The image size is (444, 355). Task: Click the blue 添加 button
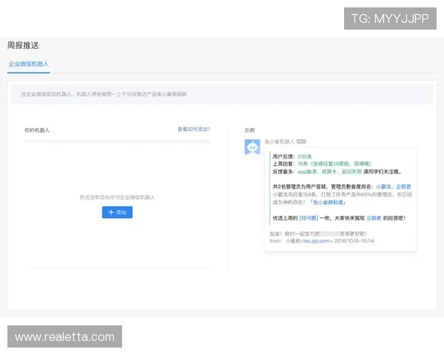(117, 212)
